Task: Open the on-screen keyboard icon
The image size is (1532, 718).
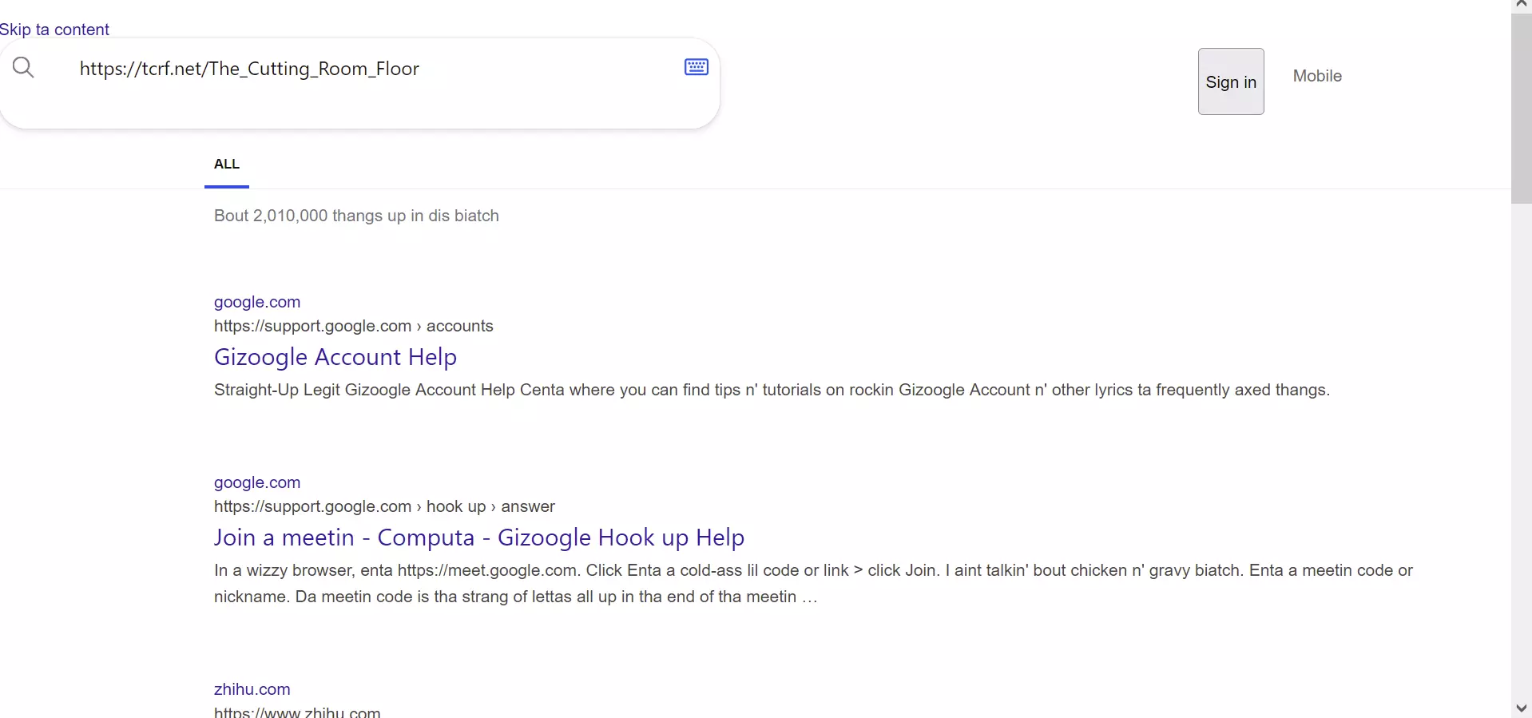Action: tap(697, 67)
